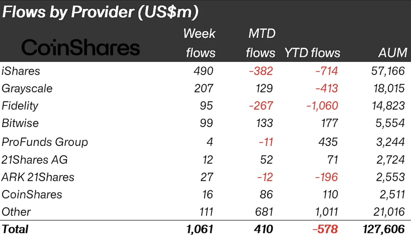Click the Grayscale provider name
Image resolution: width=411 pixels, height=247 pixels.
(27, 88)
